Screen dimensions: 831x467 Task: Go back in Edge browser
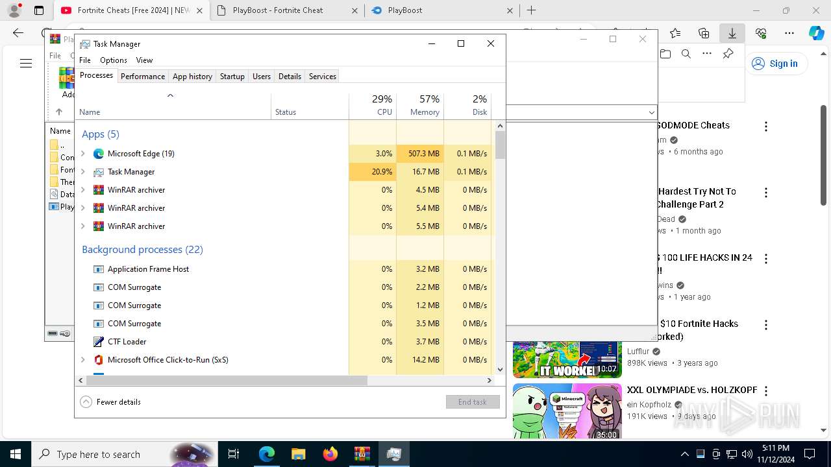click(x=18, y=33)
